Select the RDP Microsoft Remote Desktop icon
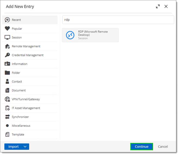179x155 pixels. point(70,35)
